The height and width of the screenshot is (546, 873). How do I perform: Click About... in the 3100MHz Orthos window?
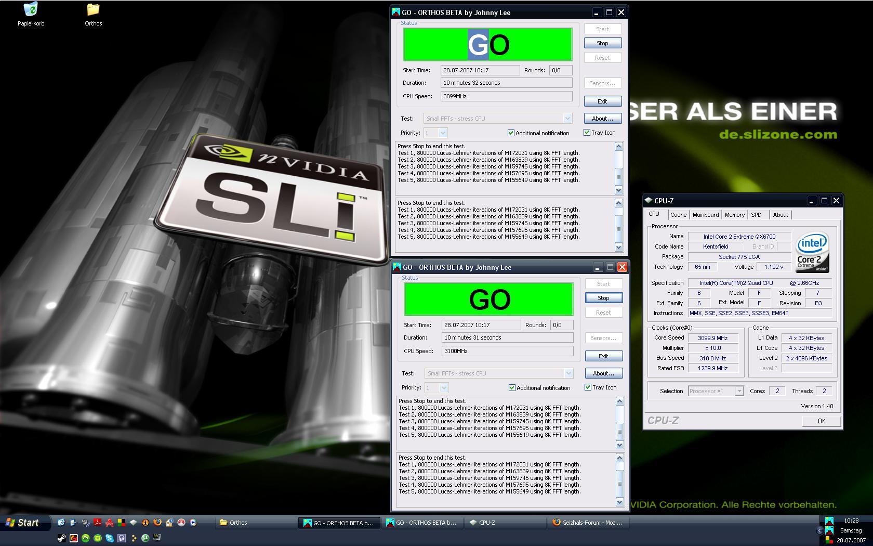[x=603, y=373]
